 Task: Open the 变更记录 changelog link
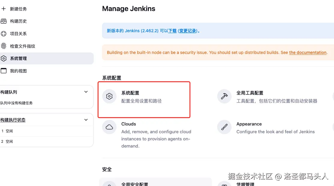[188, 31]
